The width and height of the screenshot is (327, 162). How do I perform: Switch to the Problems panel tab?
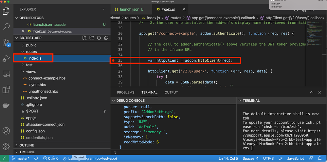point(126,92)
